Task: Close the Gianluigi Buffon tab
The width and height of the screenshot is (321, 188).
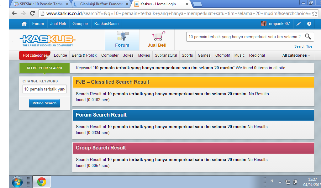Action: click(x=127, y=4)
